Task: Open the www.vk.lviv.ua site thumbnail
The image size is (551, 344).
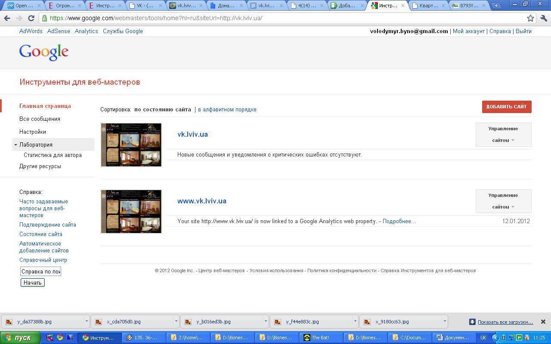Action: [131, 212]
